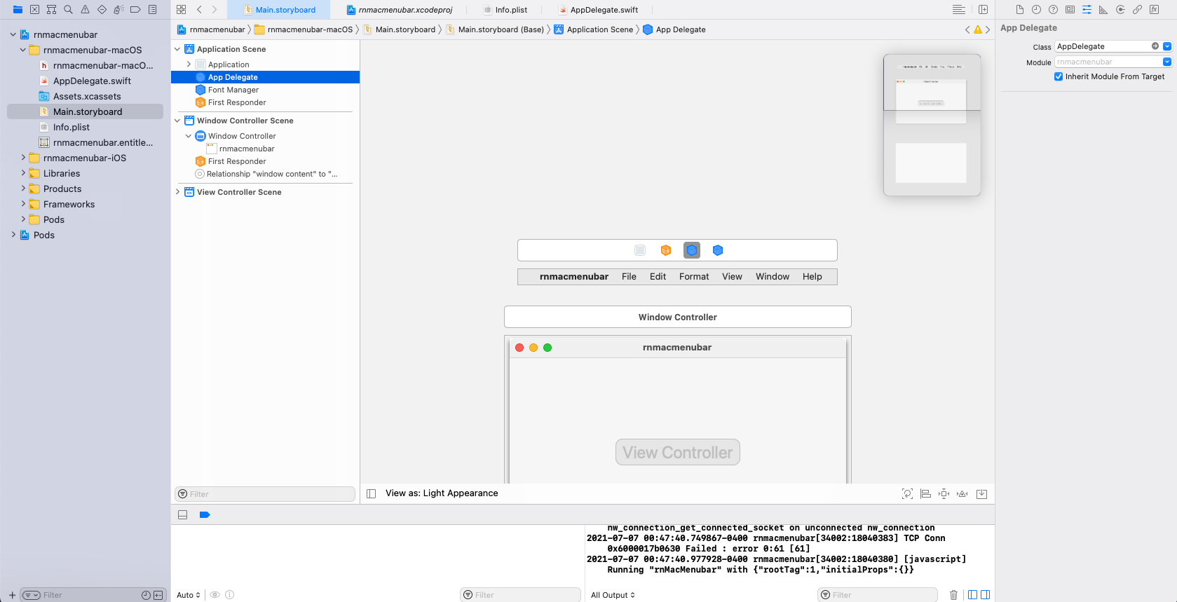Jump to AppDelegate class via arrow button
This screenshot has width=1177, height=602.
1155,46
